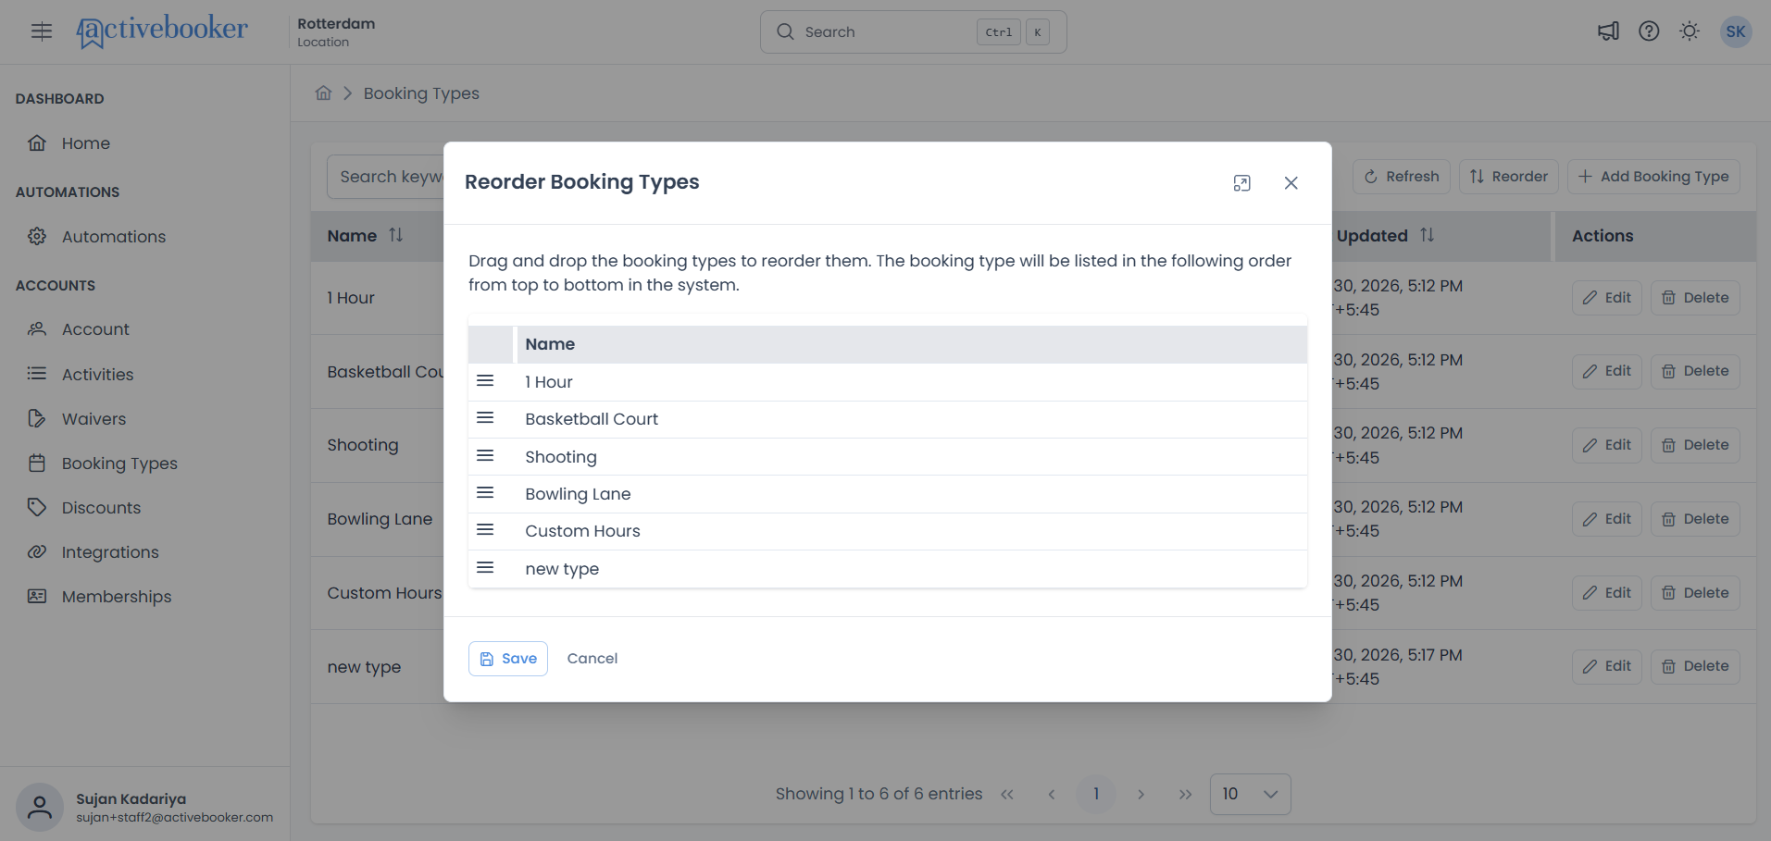Open the rows per page dropdown
The height and width of the screenshot is (841, 1771).
coord(1250,794)
